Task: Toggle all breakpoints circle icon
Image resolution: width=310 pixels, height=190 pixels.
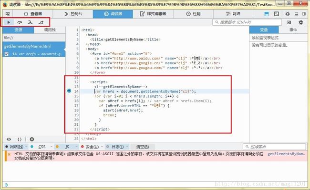Action: [31, 140]
